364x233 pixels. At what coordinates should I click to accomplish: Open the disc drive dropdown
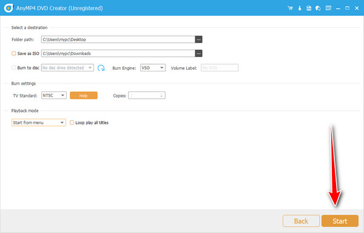tap(67, 68)
